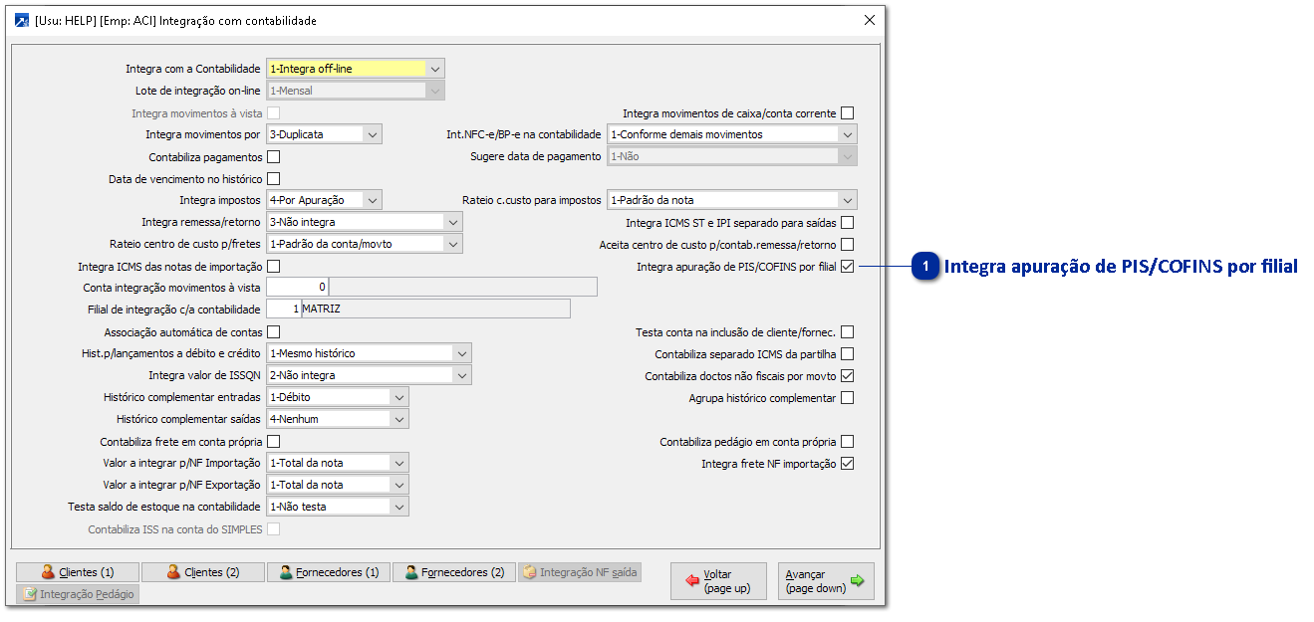Screen dimensions: 1314x622
Task: Enable the Contabiliza pagamentos checkbox
Action: click(x=273, y=157)
